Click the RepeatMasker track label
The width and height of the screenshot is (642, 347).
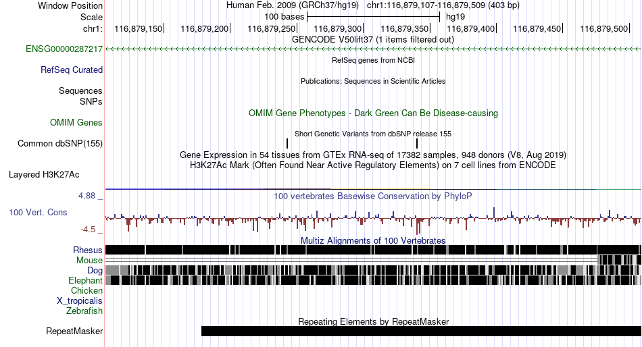[x=74, y=331]
